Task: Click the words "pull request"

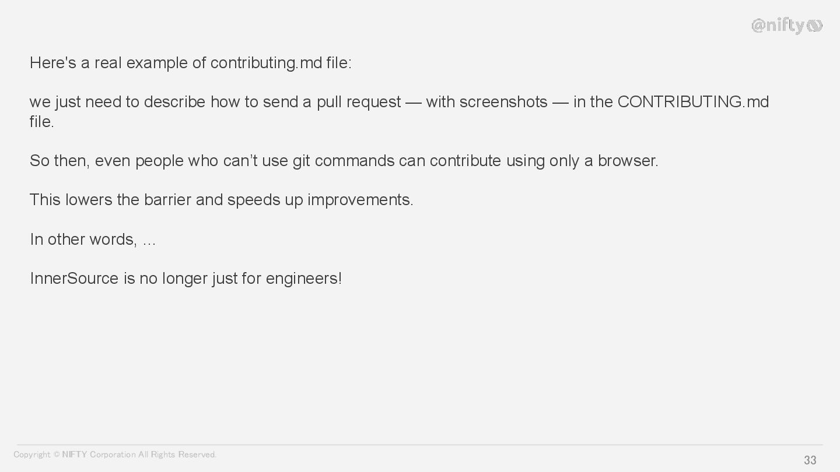Action: pos(359,103)
